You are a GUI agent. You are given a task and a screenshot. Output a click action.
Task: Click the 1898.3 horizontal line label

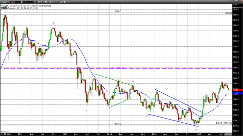click(x=118, y=11)
